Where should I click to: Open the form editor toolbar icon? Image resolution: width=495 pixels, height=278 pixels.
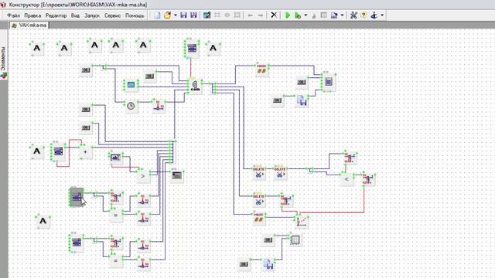tap(207, 15)
